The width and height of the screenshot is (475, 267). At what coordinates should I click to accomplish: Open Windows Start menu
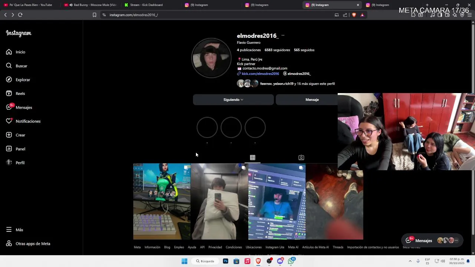pos(184,261)
